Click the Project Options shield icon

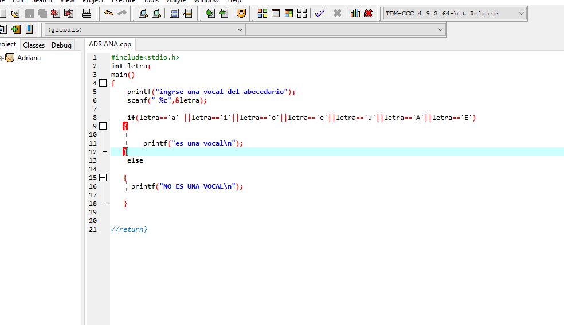(241, 13)
